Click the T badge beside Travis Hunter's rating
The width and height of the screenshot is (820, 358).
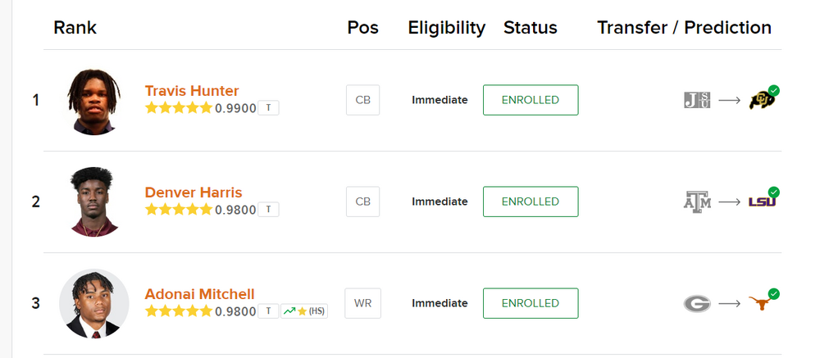268,108
